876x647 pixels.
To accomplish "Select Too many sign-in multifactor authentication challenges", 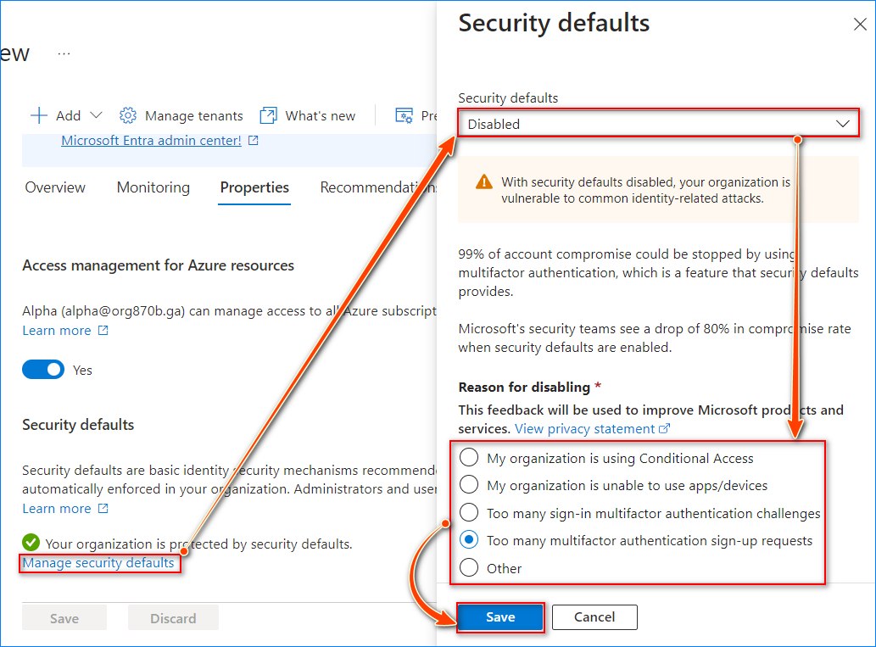I will tap(469, 512).
